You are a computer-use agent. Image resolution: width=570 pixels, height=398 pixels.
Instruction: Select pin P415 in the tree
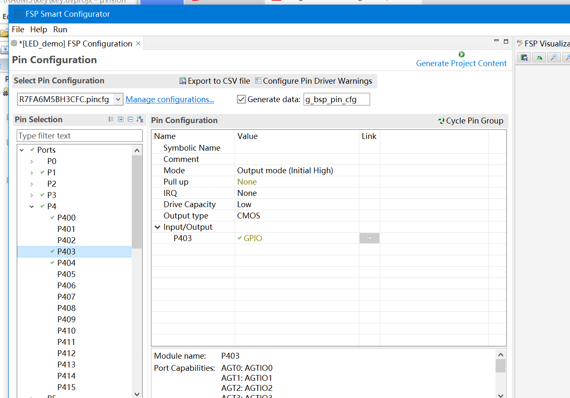tap(66, 387)
